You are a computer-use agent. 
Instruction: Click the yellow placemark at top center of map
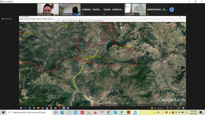click(x=66, y=27)
